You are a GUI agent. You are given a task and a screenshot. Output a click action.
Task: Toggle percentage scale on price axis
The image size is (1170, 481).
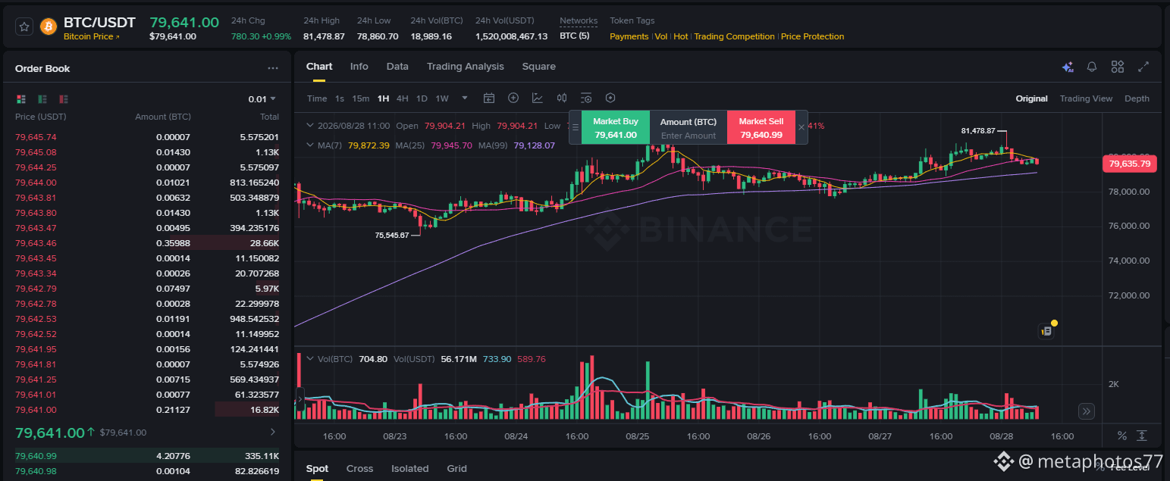click(1121, 436)
